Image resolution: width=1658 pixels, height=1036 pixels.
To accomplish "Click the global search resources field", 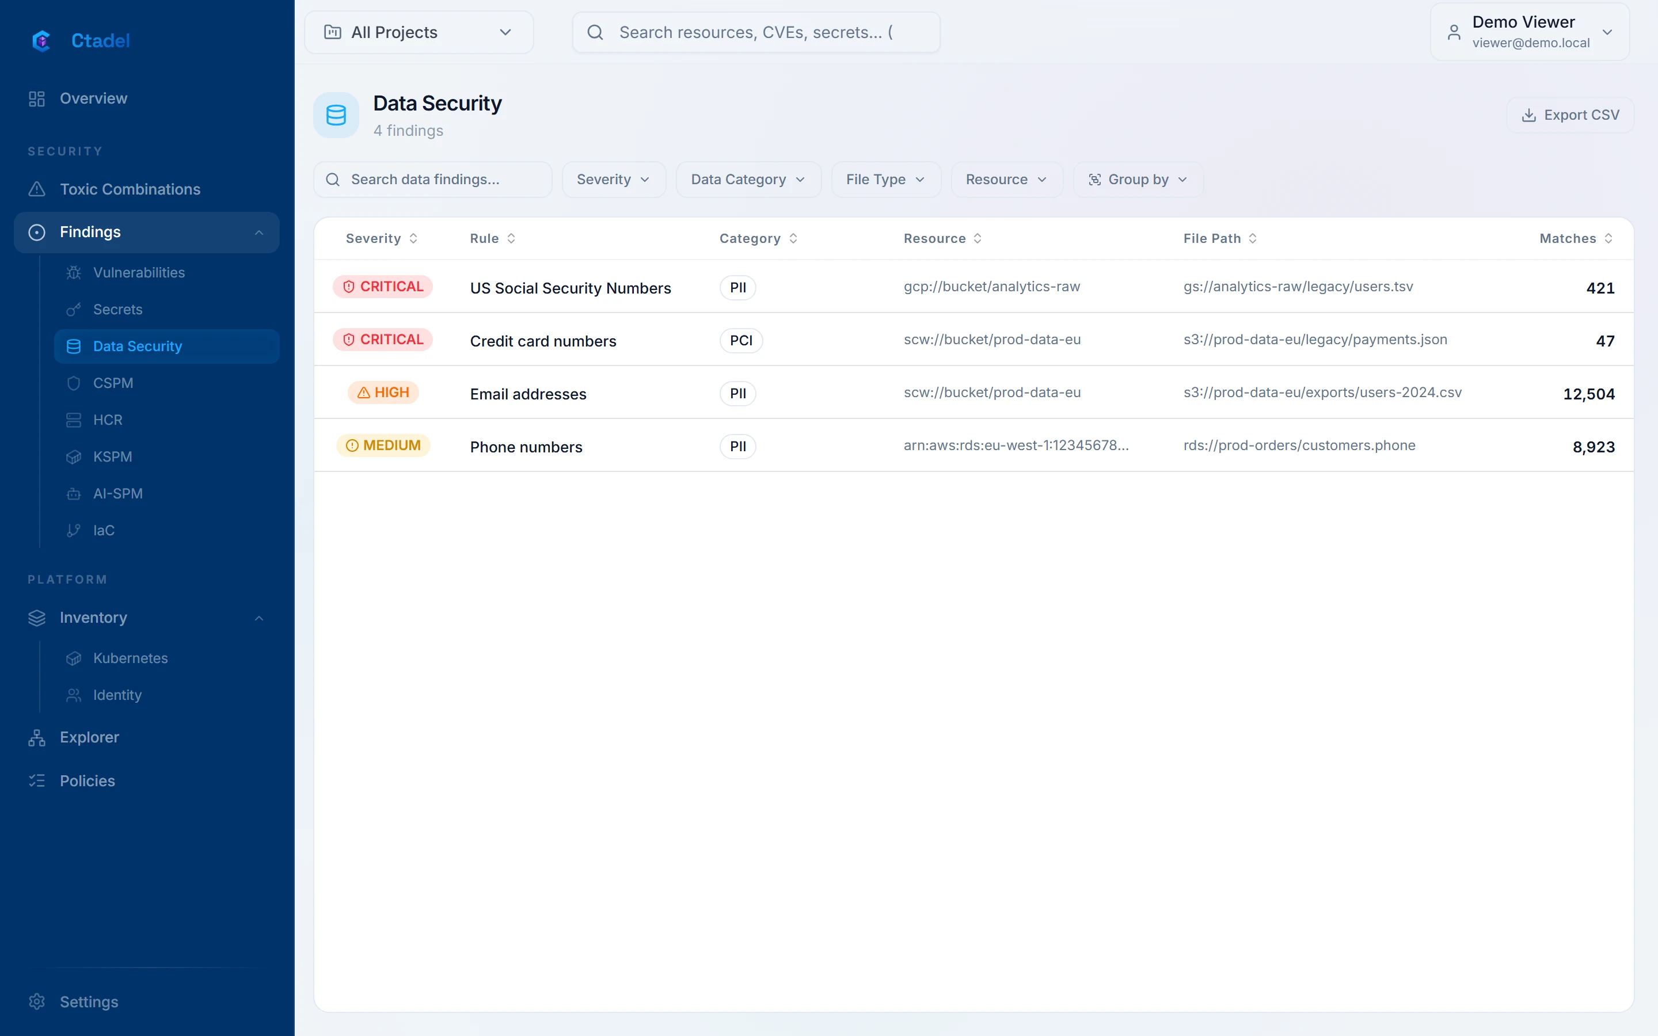I will (x=756, y=32).
